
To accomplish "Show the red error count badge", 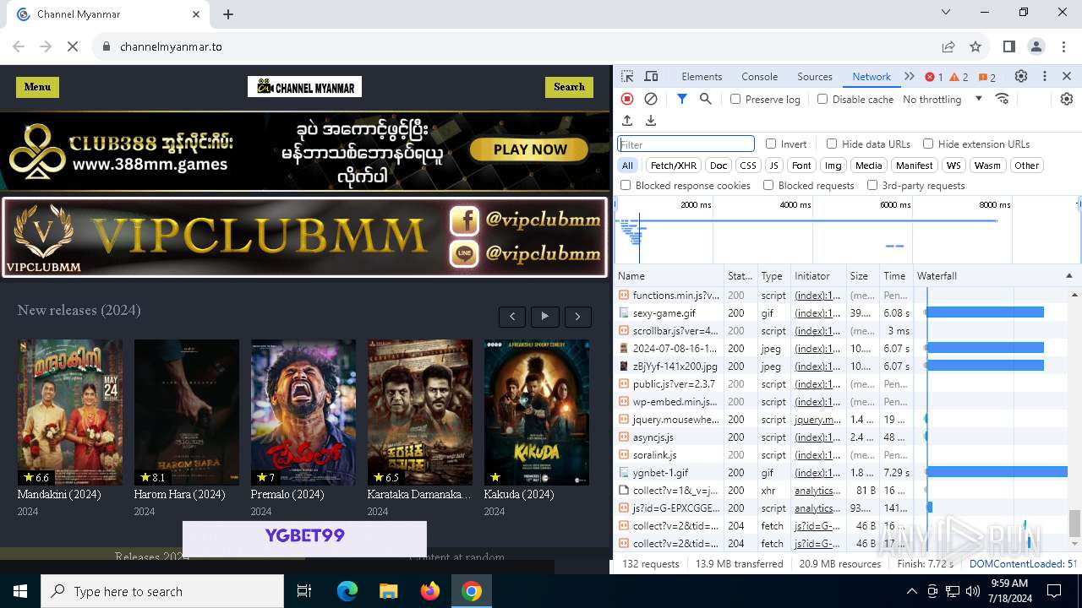I will tap(934, 77).
